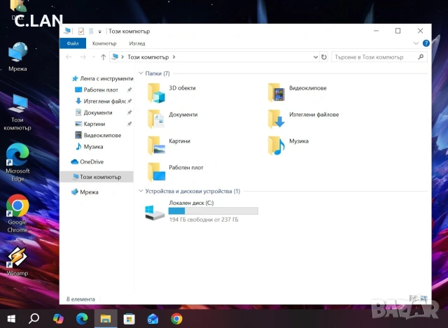Launch Google Chrome from the desktop
Image resolution: width=448 pixels, height=328 pixels.
(17, 214)
